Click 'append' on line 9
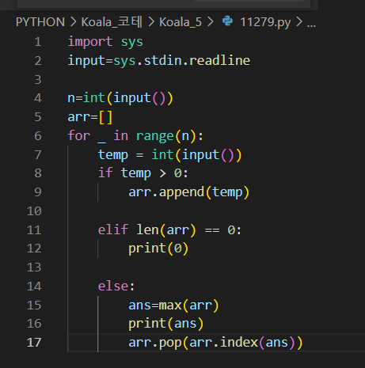The image size is (365, 368). [x=181, y=192]
